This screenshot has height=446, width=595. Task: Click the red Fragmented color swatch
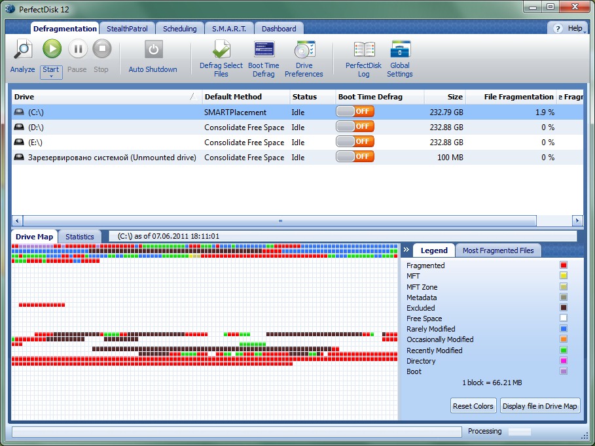coord(564,266)
